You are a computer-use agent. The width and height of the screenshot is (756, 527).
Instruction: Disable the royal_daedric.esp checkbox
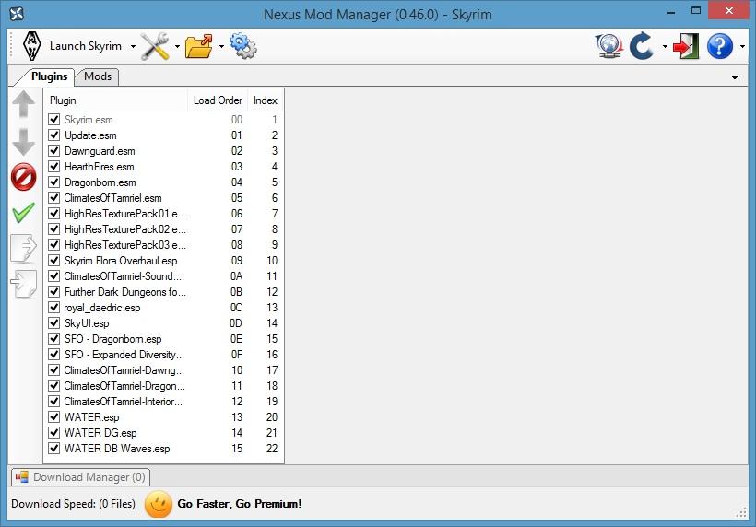pyautogui.click(x=54, y=308)
